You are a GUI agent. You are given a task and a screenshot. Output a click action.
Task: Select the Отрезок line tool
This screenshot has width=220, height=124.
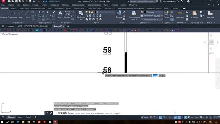pyautogui.click(x=3, y=14)
